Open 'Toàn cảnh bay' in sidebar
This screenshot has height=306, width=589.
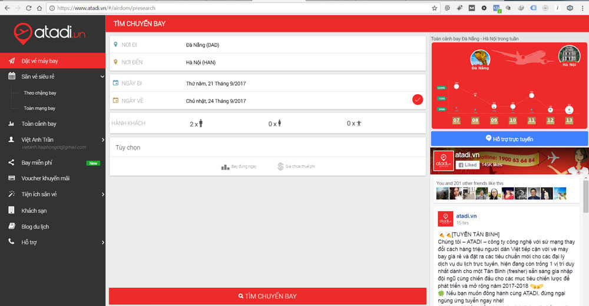coord(39,124)
